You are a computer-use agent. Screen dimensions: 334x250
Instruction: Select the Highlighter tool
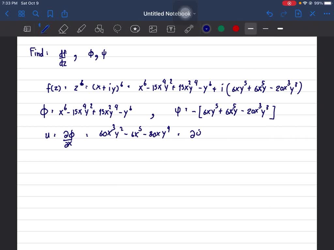[81, 29]
